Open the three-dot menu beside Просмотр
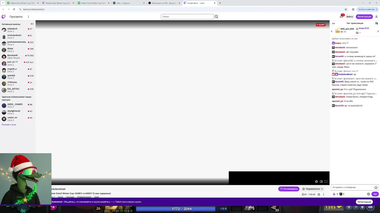The width and height of the screenshot is (380, 213). (x=28, y=17)
